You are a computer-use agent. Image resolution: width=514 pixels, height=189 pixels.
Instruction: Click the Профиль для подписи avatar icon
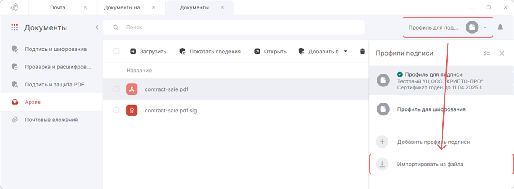tap(383, 80)
